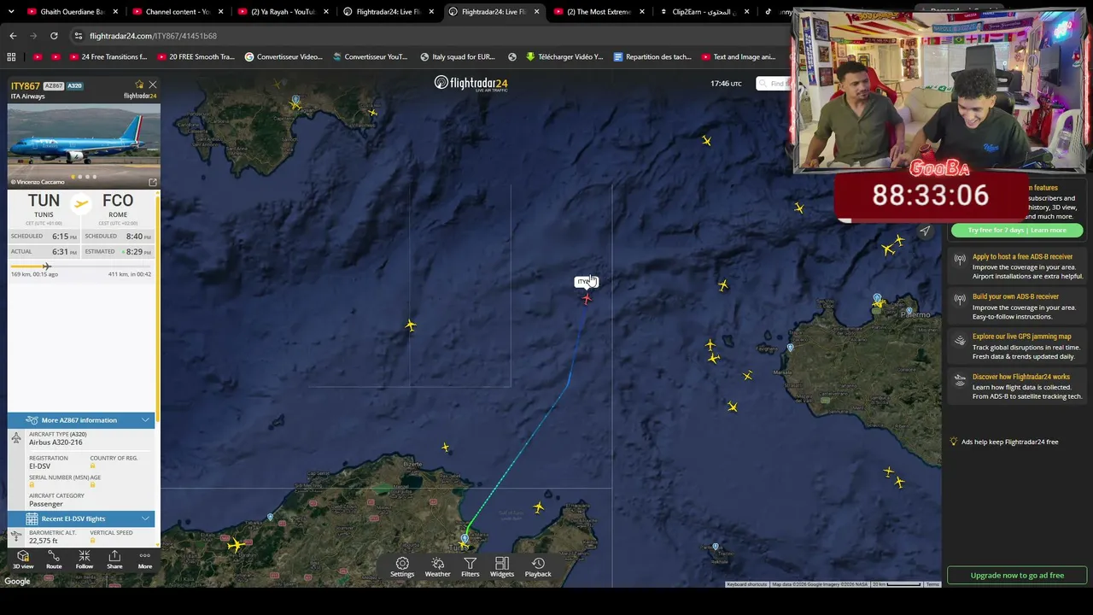
Task: Switch to the Channel content browser tab
Action: pos(177,12)
